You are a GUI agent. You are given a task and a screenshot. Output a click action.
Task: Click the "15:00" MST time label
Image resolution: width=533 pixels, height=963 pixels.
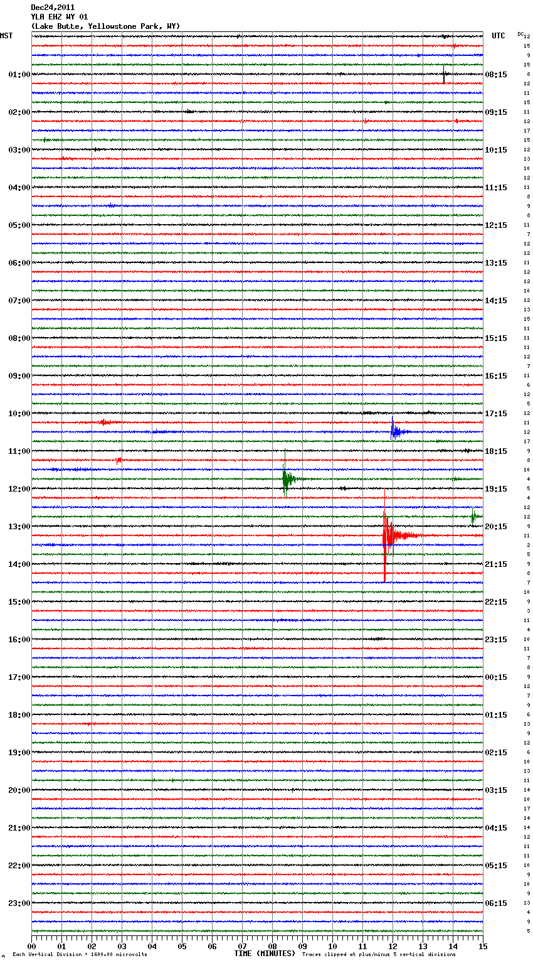point(19,602)
